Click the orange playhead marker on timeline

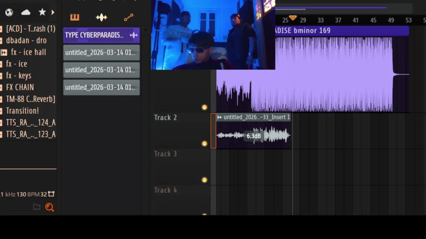point(293,18)
